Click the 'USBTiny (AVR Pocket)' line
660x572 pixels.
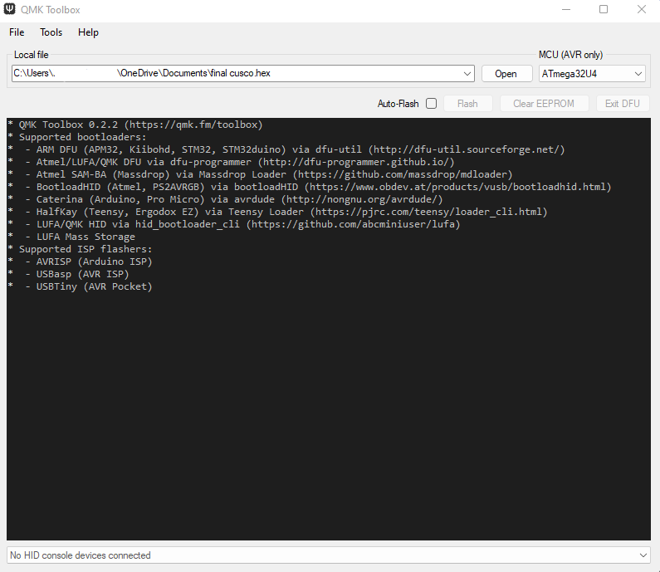80,286
